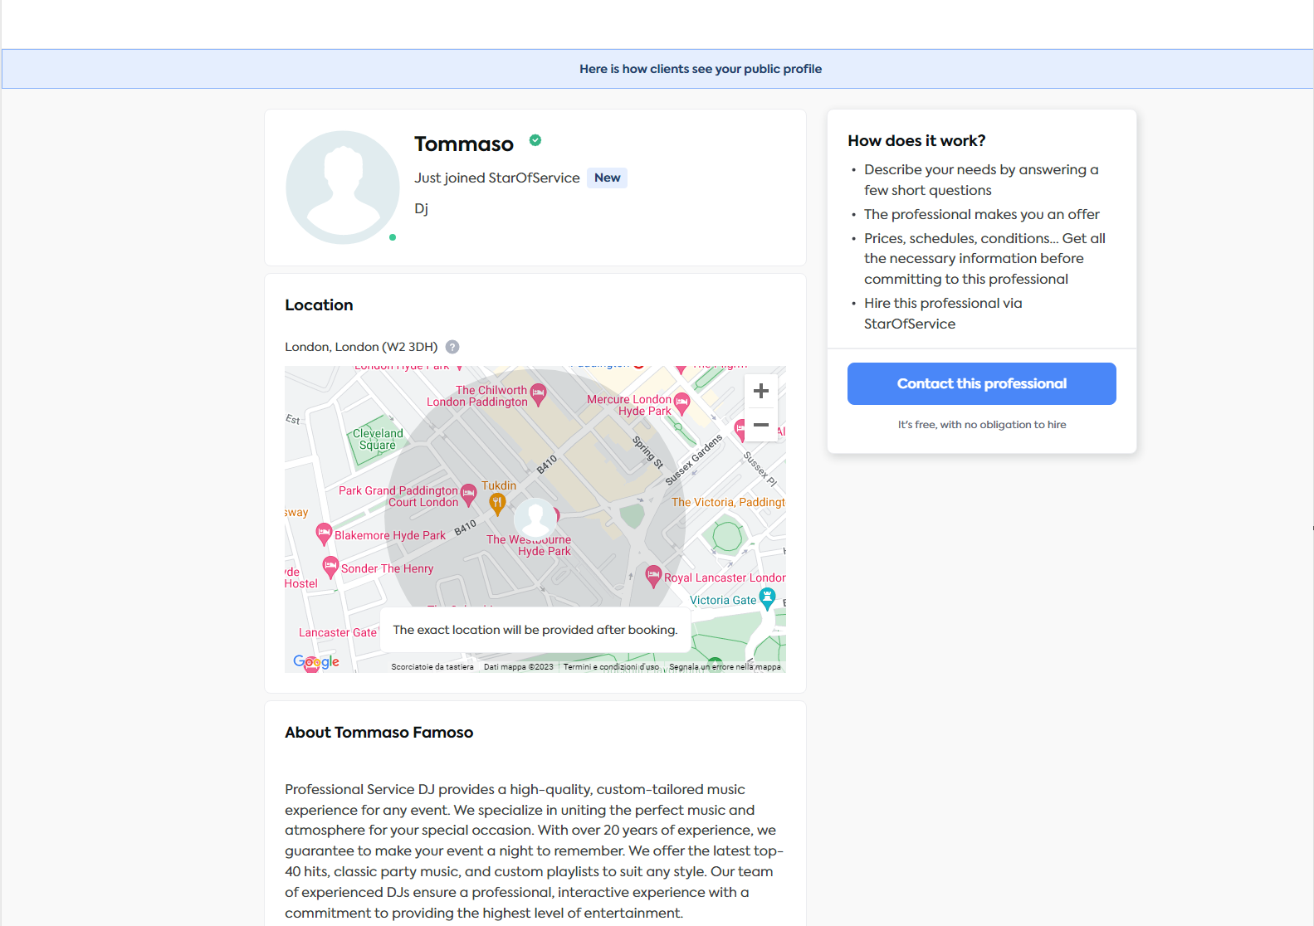Open Scorciatoie da tastiera map shortcuts
This screenshot has width=1314, height=926.
pyautogui.click(x=432, y=667)
